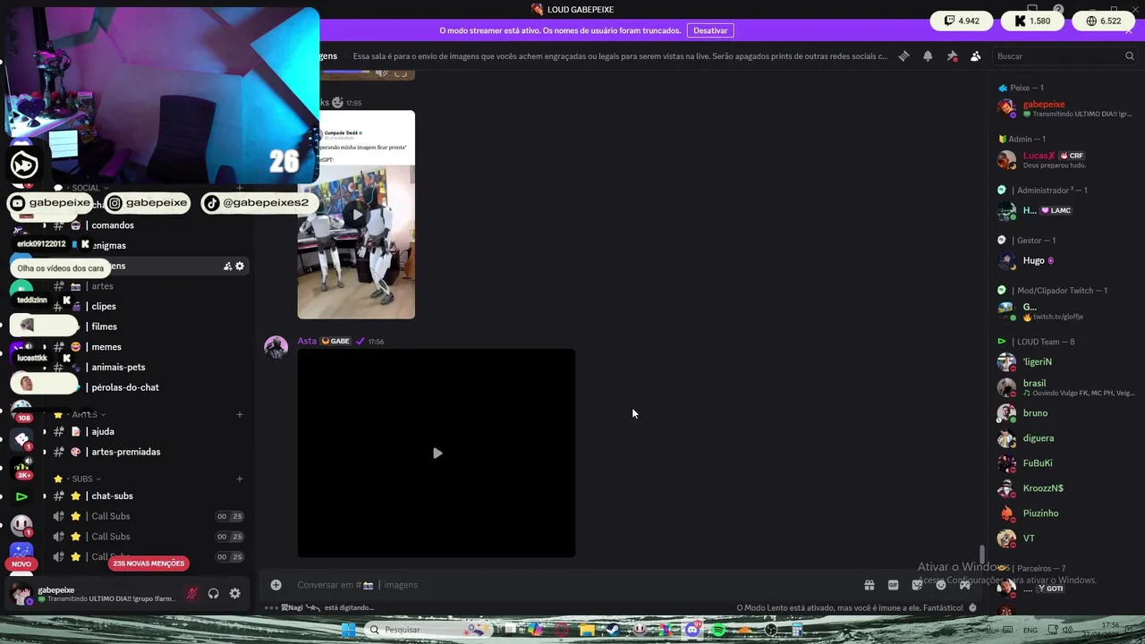Viewport: 1145px width, 644px height.
Task: Toggle microphone mute in user panel
Action: (191, 594)
